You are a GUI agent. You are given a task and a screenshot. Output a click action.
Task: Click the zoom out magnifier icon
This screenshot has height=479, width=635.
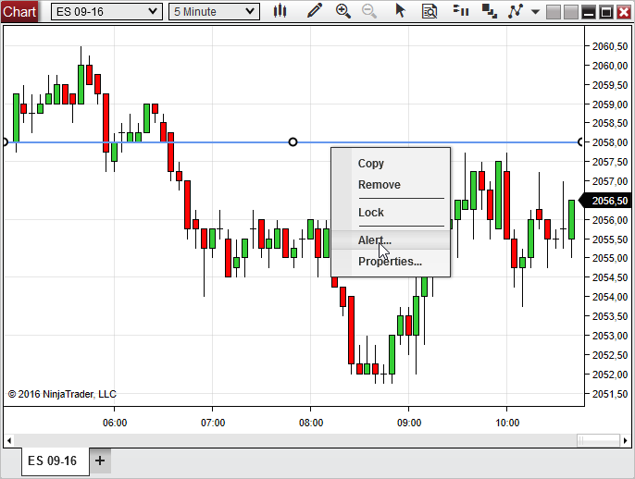(x=369, y=11)
